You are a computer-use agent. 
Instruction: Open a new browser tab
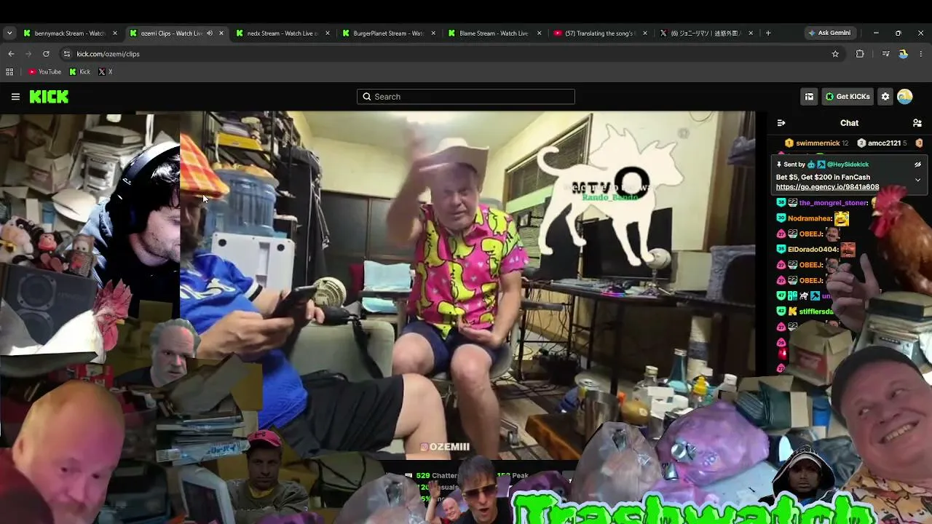pyautogui.click(x=767, y=33)
